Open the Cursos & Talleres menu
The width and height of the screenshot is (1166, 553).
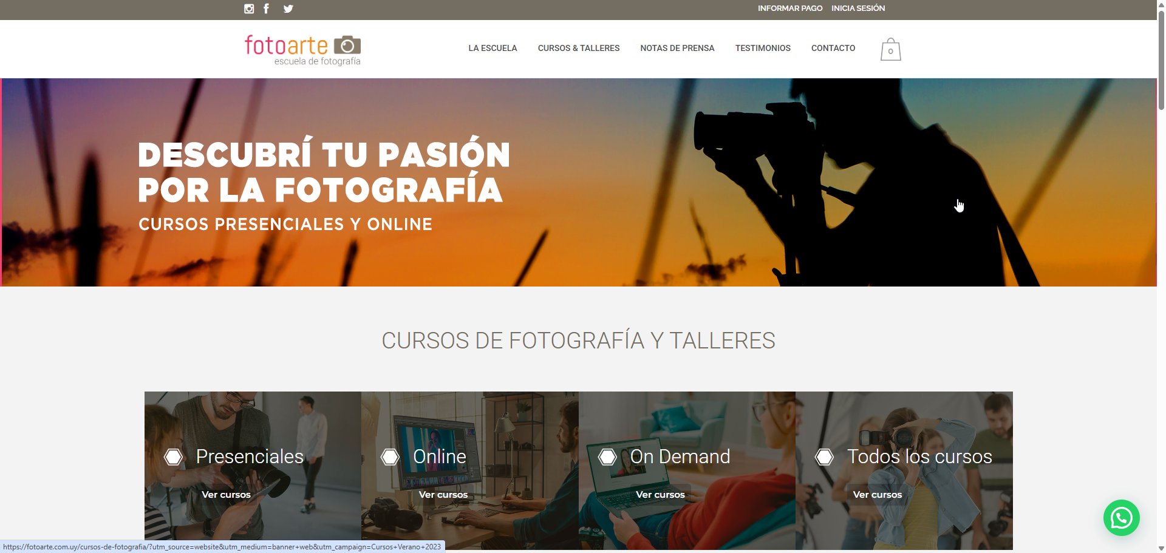579,48
